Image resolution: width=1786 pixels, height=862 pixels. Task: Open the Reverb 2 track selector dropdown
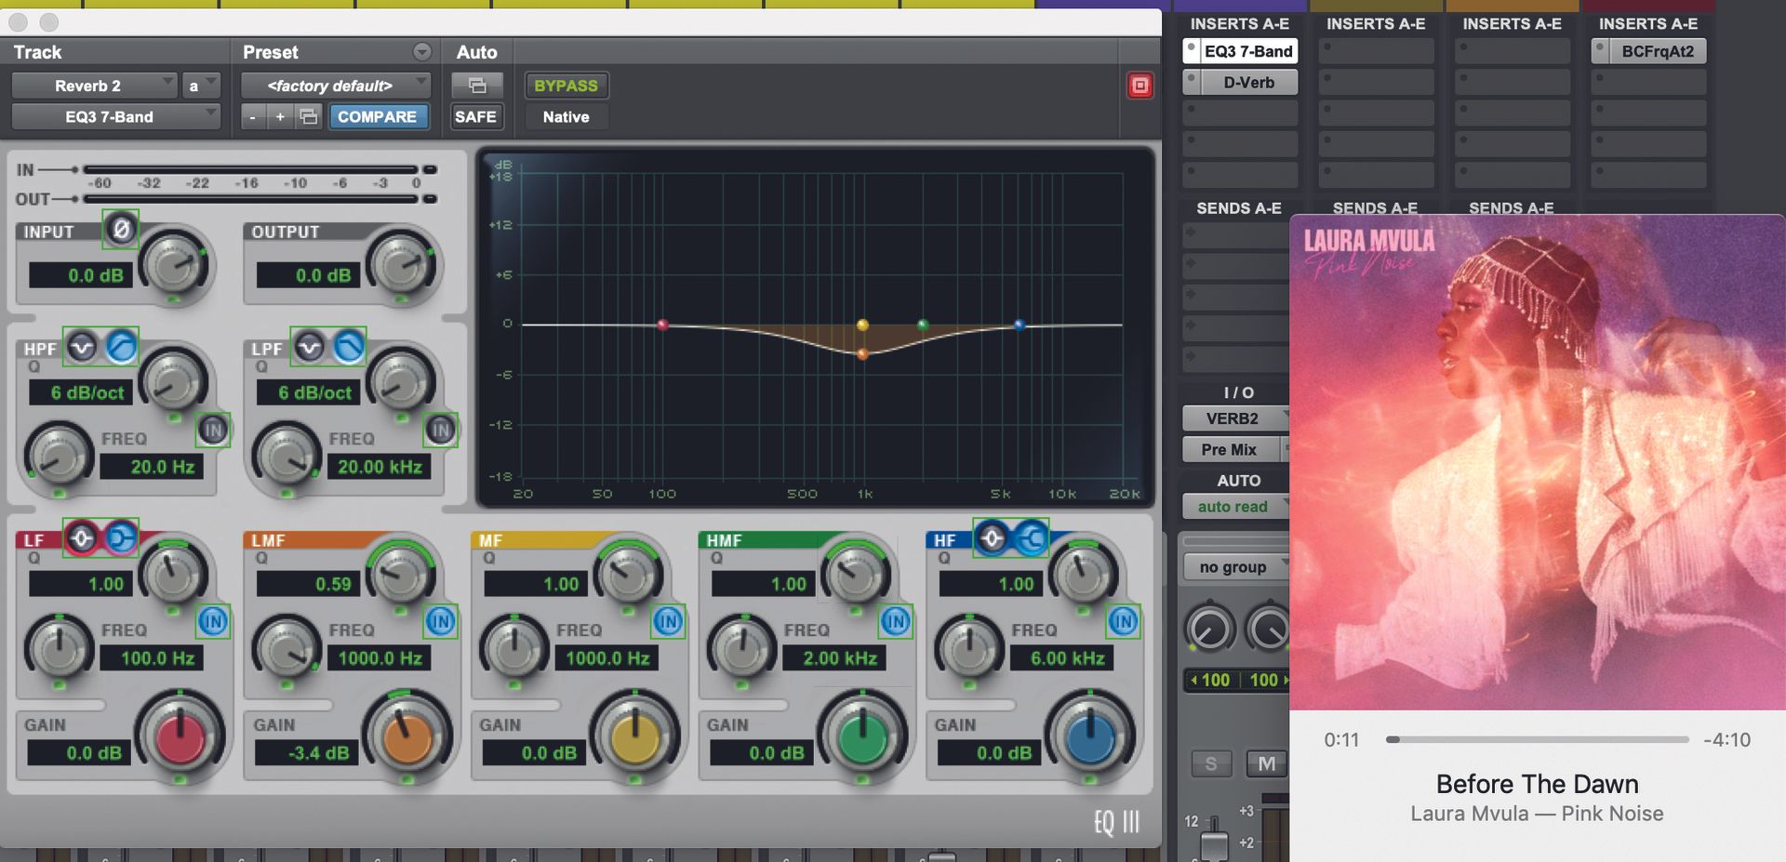[x=93, y=85]
